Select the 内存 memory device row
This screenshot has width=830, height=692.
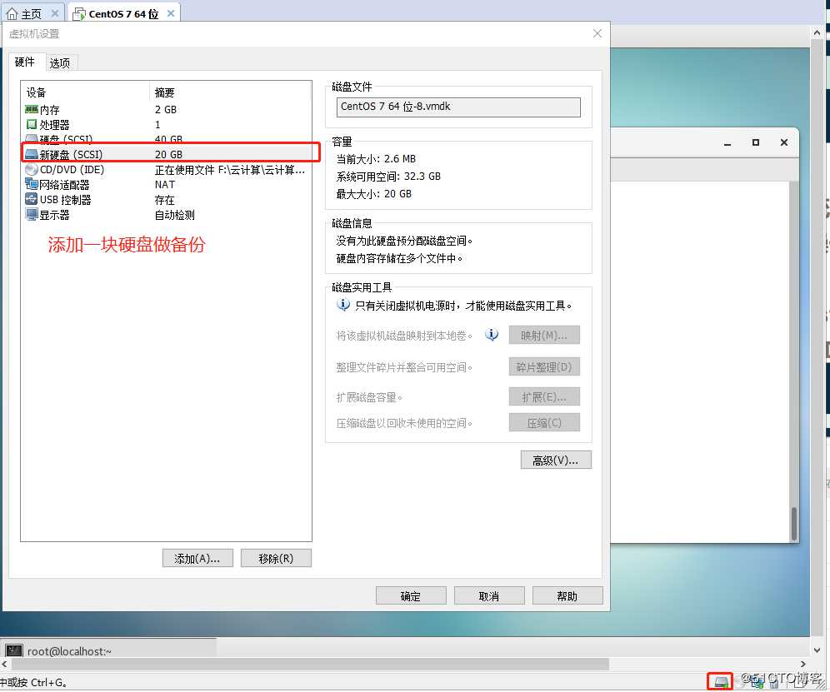click(x=166, y=110)
